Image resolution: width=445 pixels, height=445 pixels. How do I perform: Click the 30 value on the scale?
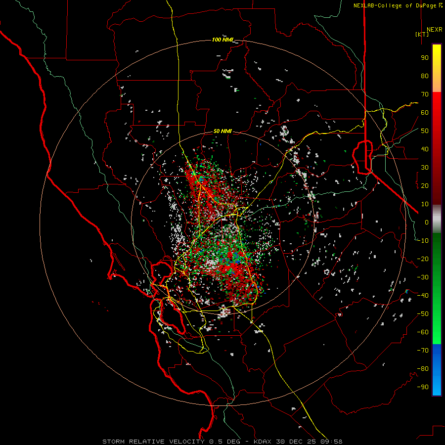click(425, 168)
